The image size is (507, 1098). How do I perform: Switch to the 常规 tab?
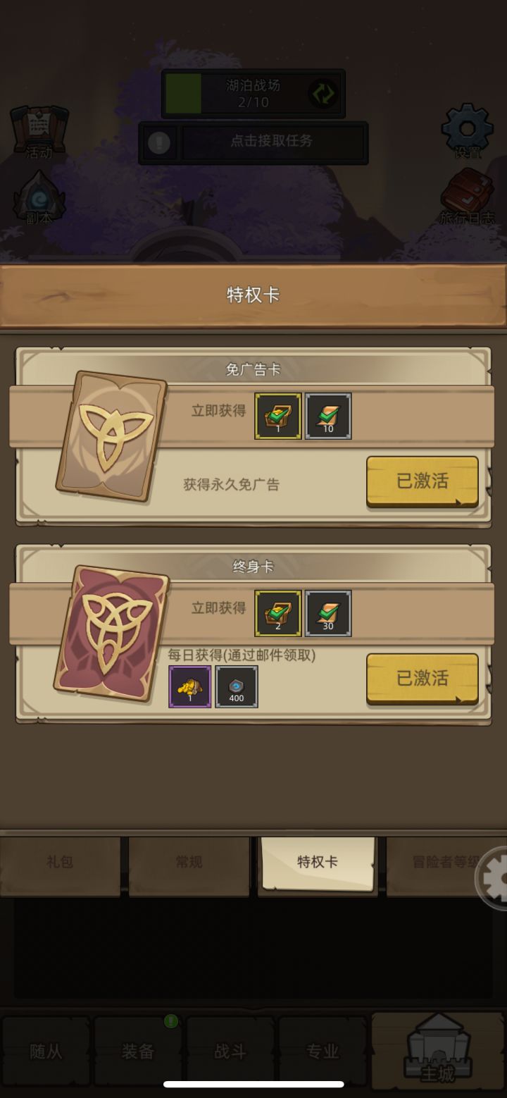point(189,863)
